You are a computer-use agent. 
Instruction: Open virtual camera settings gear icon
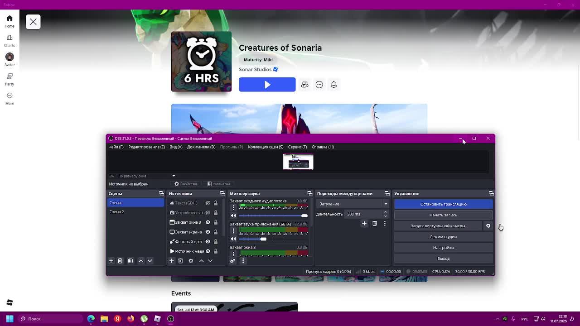tap(488, 226)
